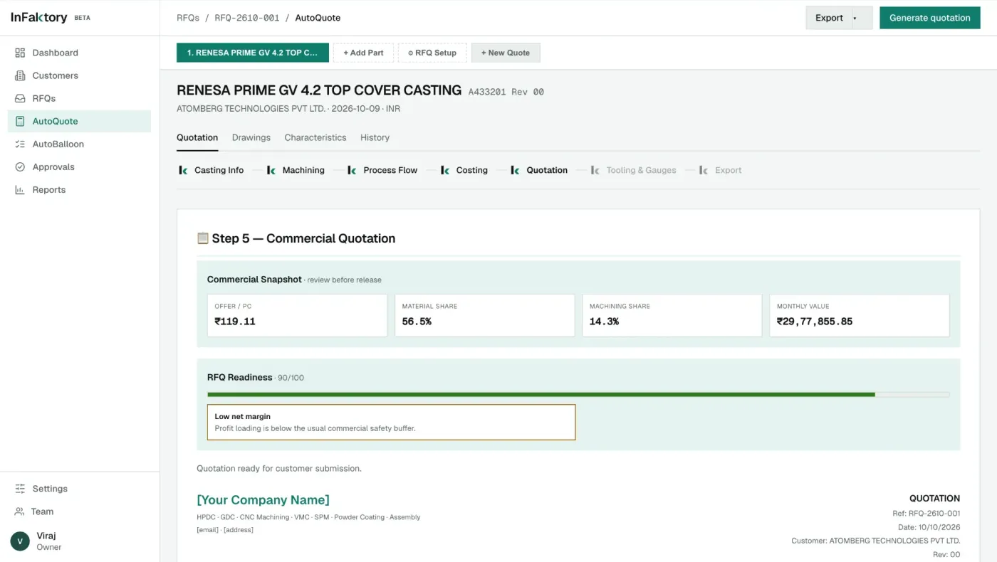The image size is (997, 562).
Task: Click the AutoQuote calculator icon
Action: (x=20, y=121)
